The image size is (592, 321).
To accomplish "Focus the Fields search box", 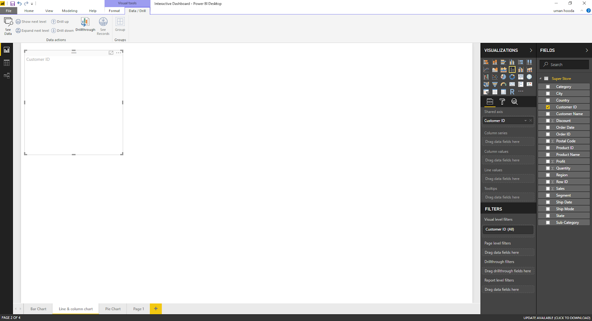I will coord(564,64).
